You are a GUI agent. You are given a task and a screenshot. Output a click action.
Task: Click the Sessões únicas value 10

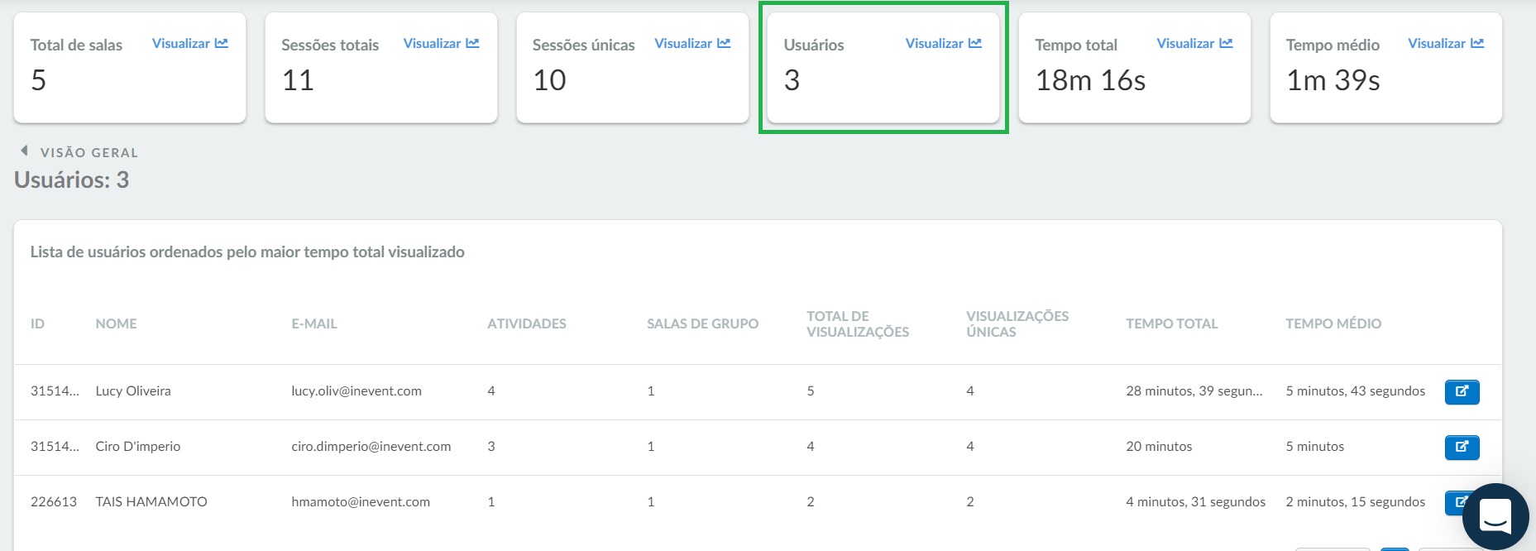pos(549,80)
